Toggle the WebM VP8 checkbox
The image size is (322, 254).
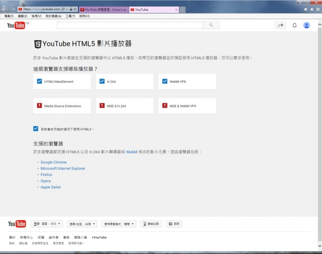(165, 81)
